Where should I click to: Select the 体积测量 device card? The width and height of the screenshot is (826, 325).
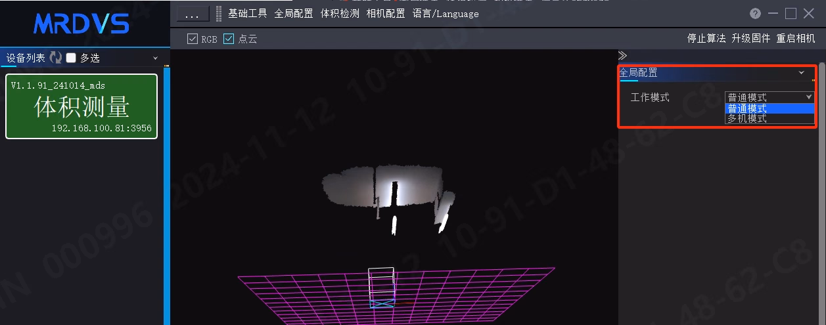(81, 106)
